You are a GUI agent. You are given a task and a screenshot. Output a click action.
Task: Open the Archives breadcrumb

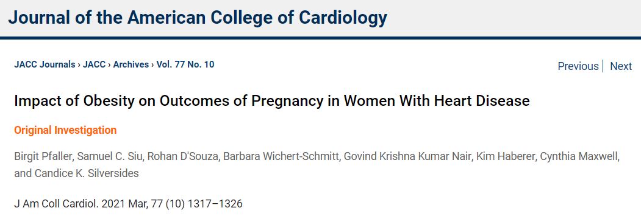[x=131, y=64]
